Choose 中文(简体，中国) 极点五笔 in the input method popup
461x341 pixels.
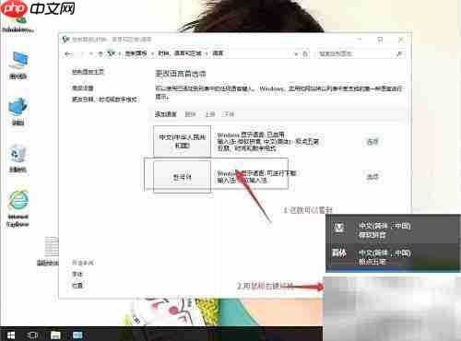393,257
